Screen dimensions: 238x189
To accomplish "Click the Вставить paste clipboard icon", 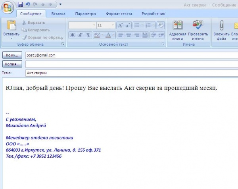I will coord(12,25).
